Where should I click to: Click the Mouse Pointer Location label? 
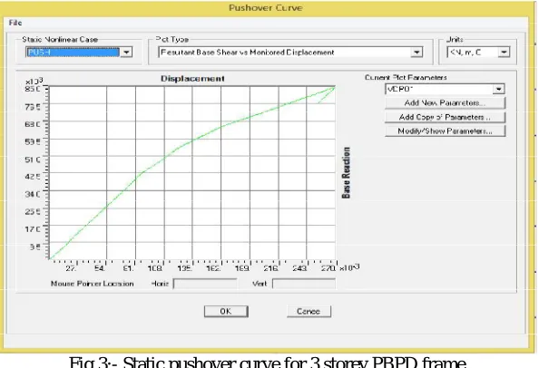tap(93, 284)
